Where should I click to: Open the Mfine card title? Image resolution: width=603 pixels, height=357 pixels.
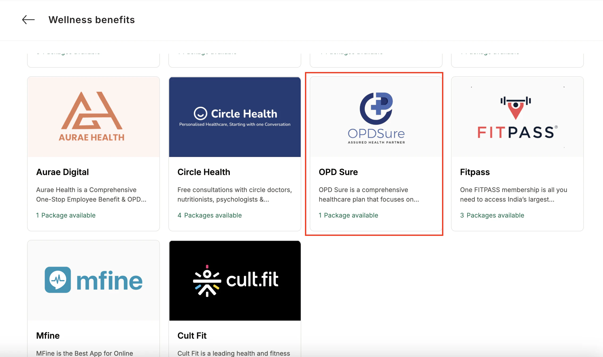[x=48, y=336]
